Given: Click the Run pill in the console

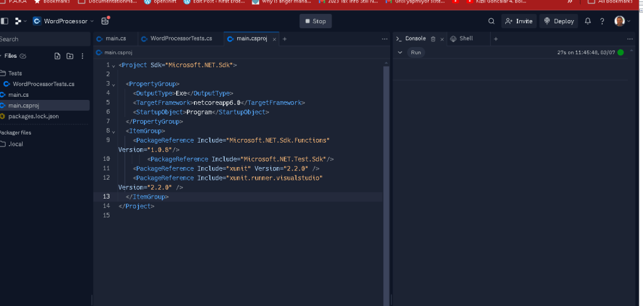Looking at the screenshot, I should pyautogui.click(x=416, y=52).
